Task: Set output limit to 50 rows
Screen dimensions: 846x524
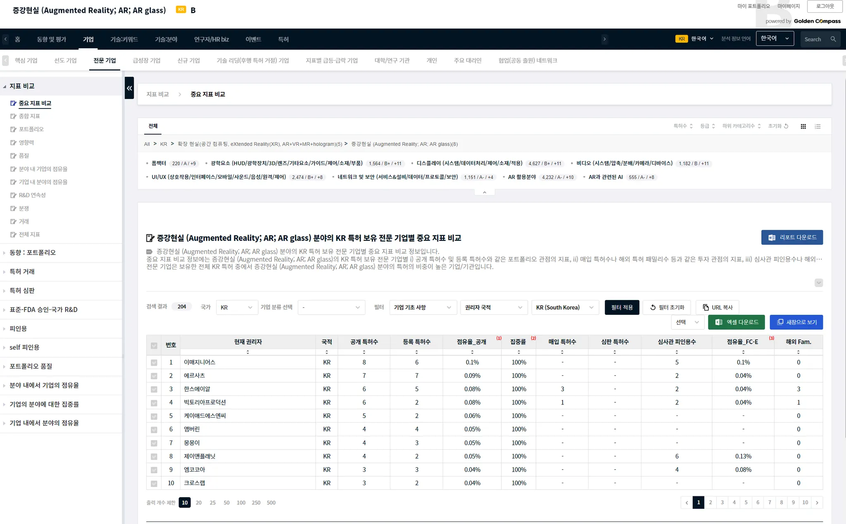Action: [226, 503]
